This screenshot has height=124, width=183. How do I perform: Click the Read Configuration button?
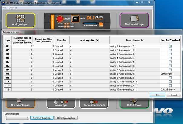pos(66,118)
